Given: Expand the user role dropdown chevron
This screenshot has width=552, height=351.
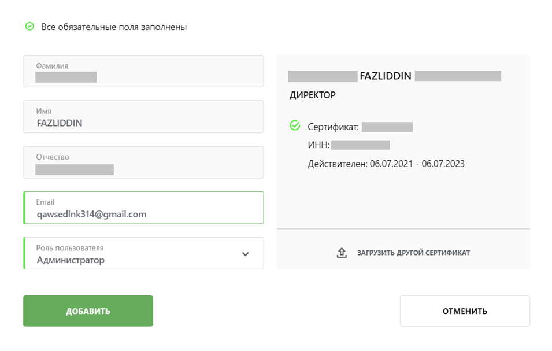Looking at the screenshot, I should click(x=246, y=254).
